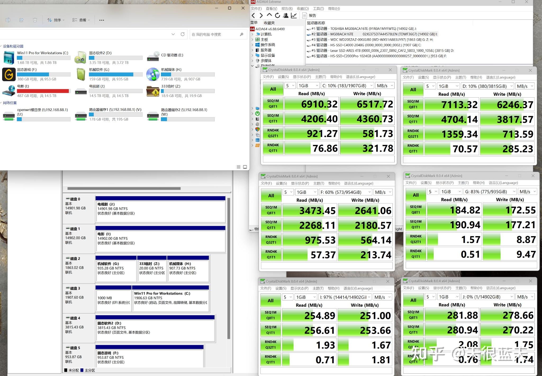Open drive dropdown showing D: 10% (380/3815GiB)
542x376 pixels.
487,86
